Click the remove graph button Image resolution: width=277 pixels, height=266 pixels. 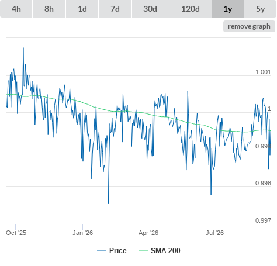coord(249,26)
